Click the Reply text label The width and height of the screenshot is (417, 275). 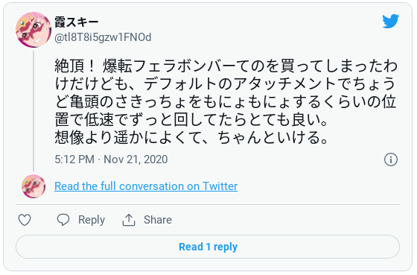(92, 220)
